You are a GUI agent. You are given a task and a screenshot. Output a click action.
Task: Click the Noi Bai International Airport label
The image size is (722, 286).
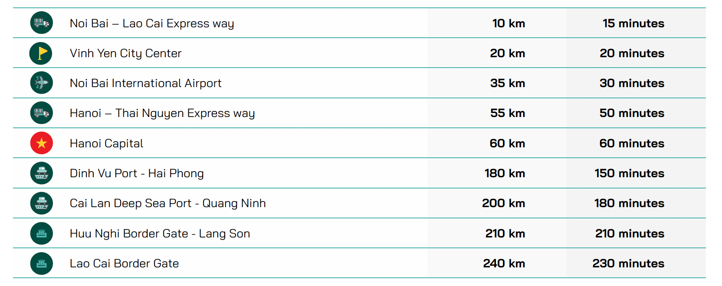[x=145, y=83]
